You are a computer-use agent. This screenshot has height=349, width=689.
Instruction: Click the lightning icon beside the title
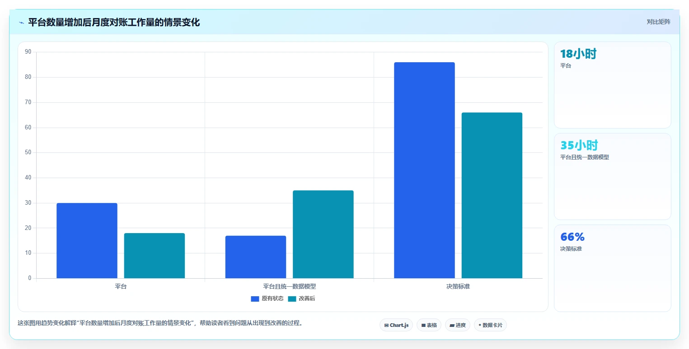21,23
